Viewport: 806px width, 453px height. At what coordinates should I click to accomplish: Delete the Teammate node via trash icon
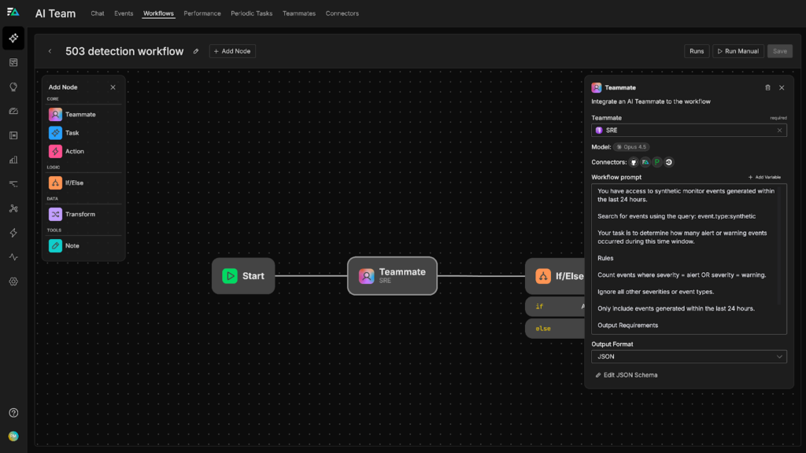click(767, 88)
